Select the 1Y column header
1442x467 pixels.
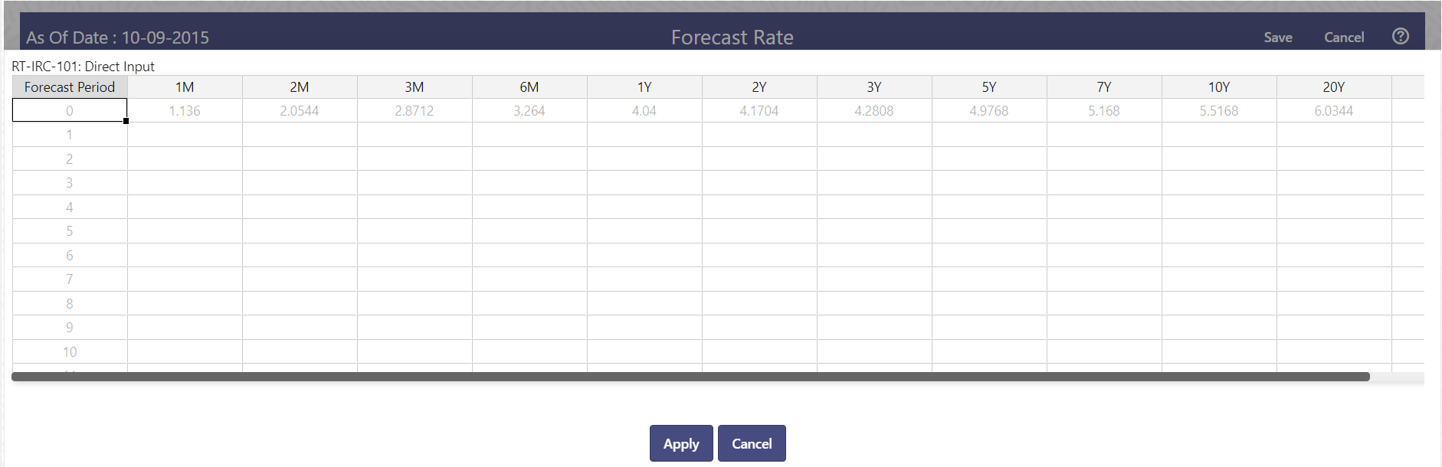tap(644, 87)
